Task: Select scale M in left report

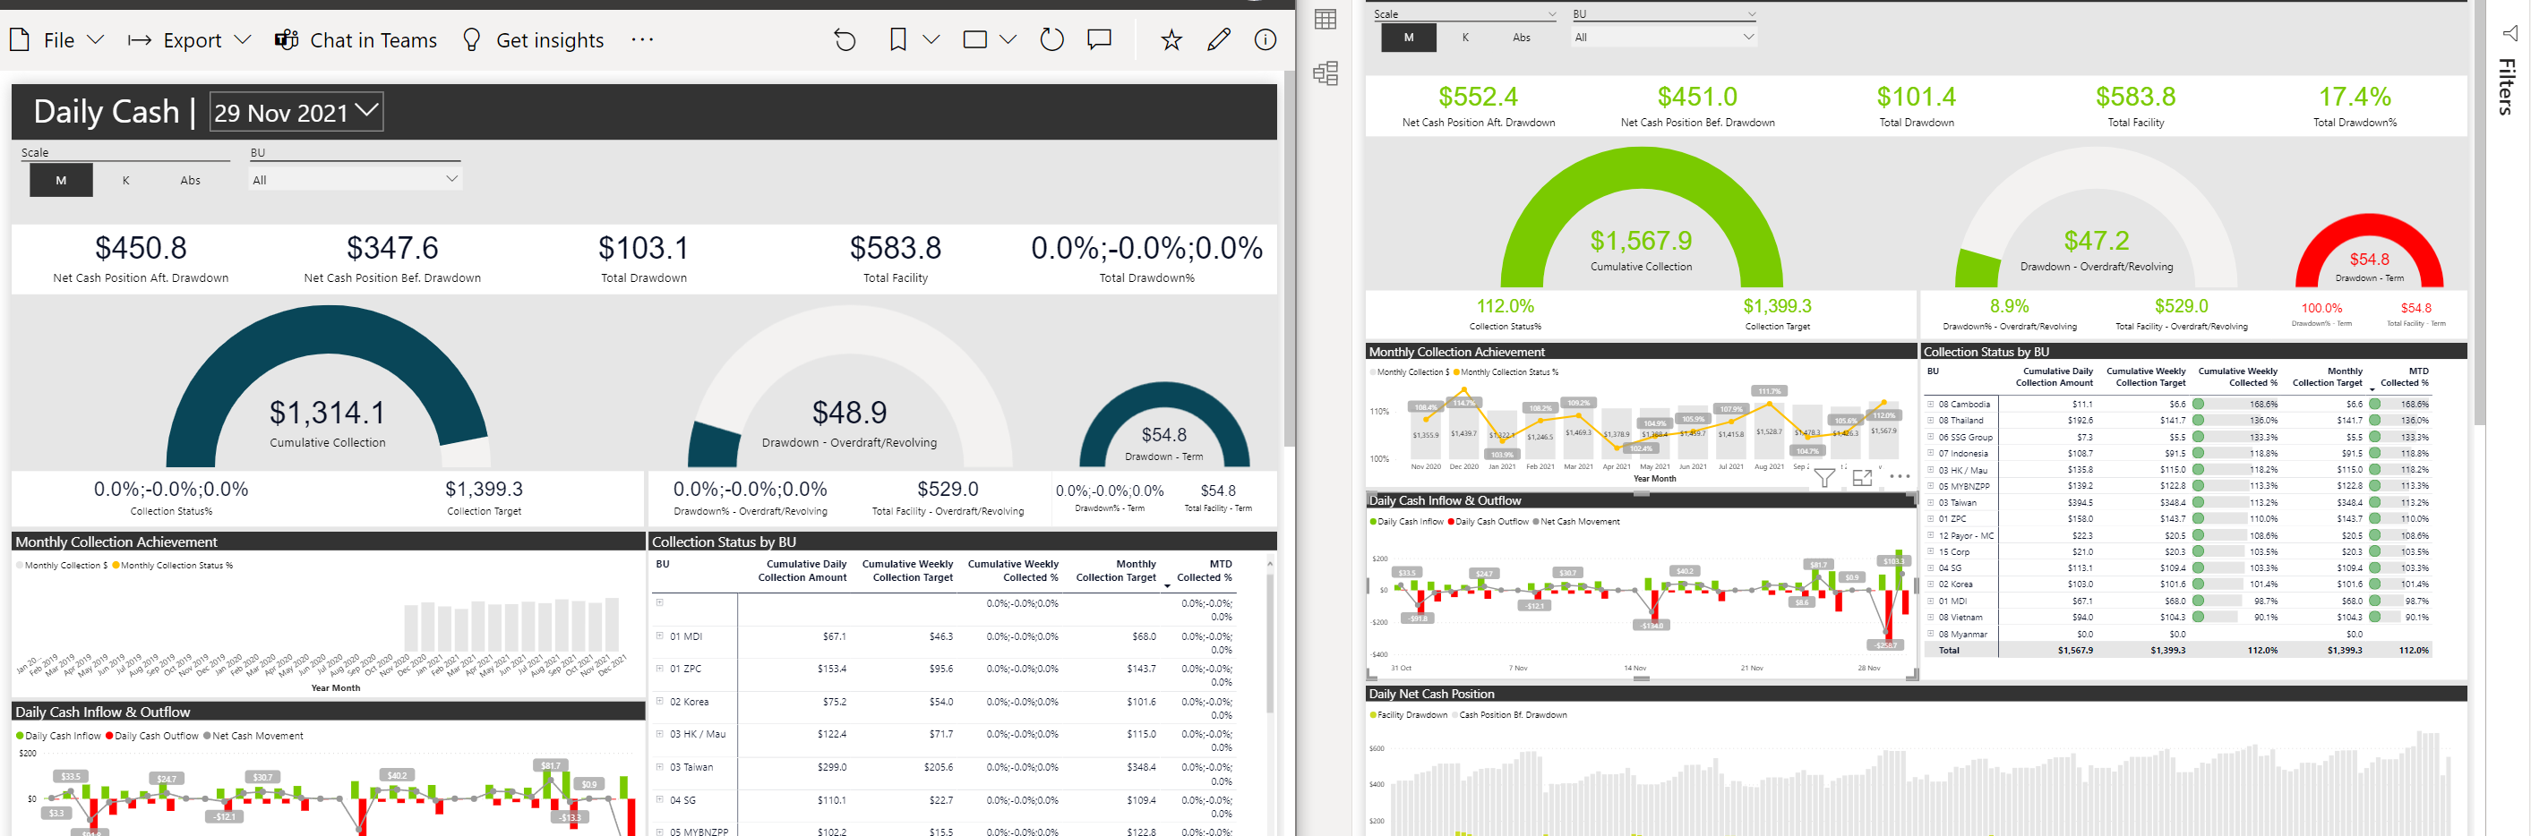Action: pyautogui.click(x=61, y=181)
